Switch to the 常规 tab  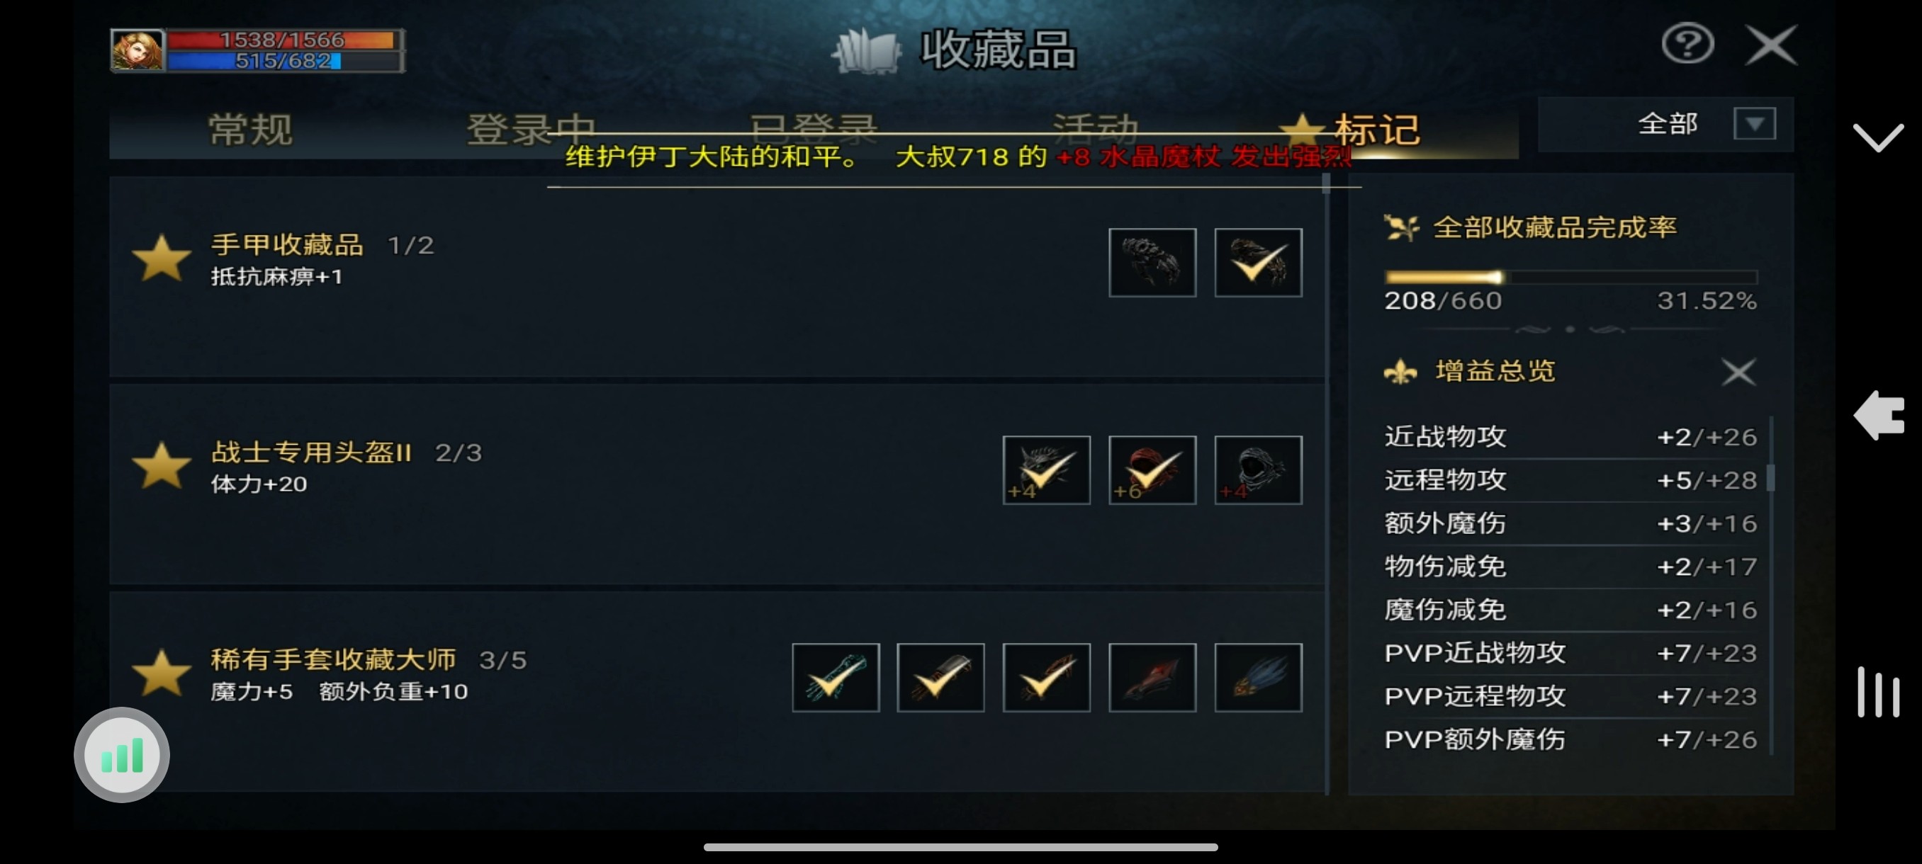251,130
